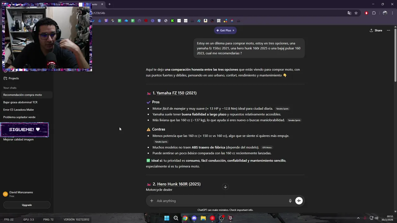The image size is (397, 223).
Task: Click the SIGUEME! overlay banner
Action: 25,130
